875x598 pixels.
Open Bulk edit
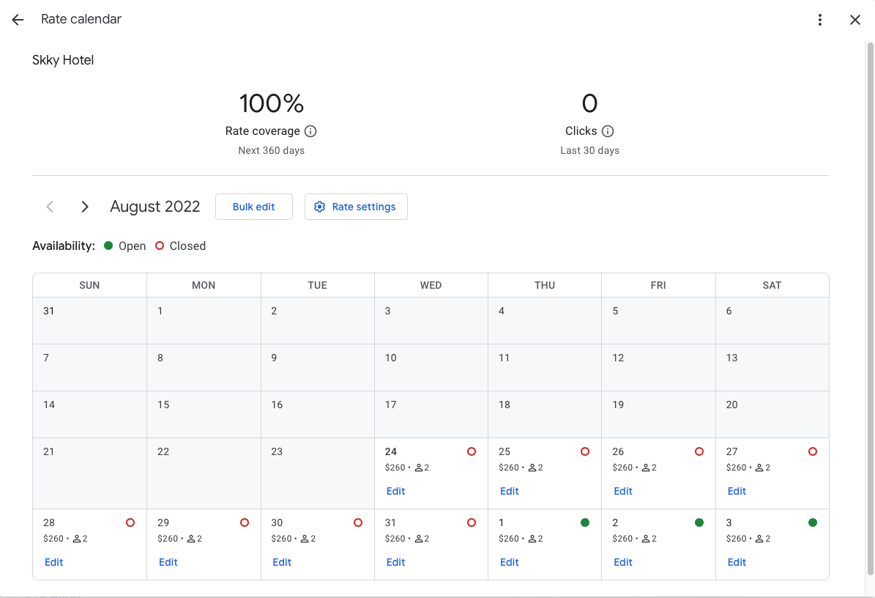254,207
